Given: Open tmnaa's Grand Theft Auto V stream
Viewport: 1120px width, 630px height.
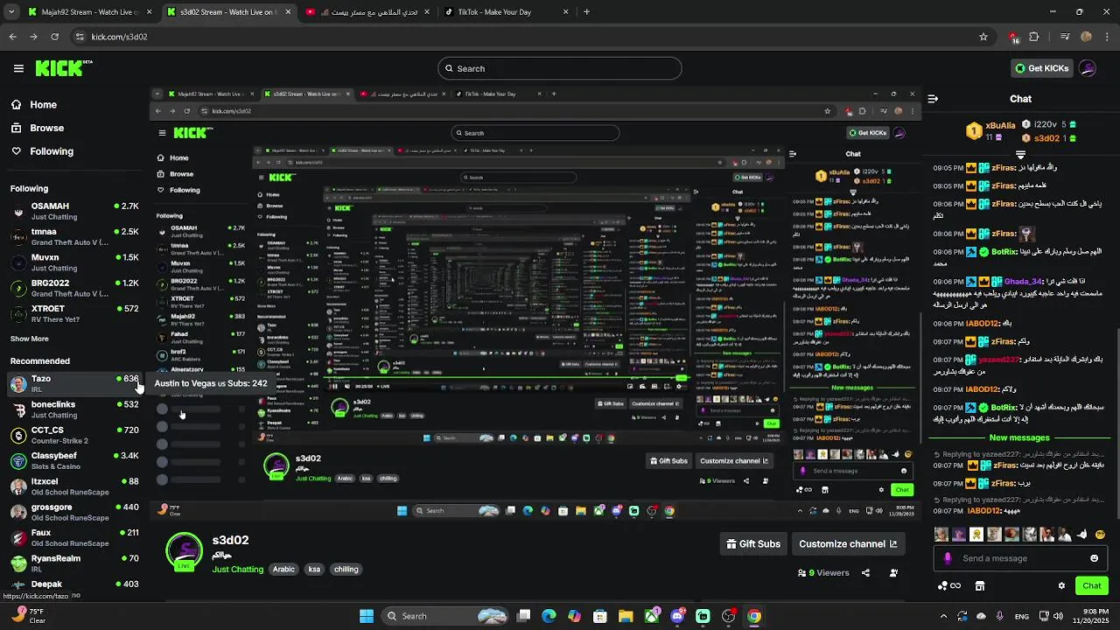Looking at the screenshot, I should 74,237.
